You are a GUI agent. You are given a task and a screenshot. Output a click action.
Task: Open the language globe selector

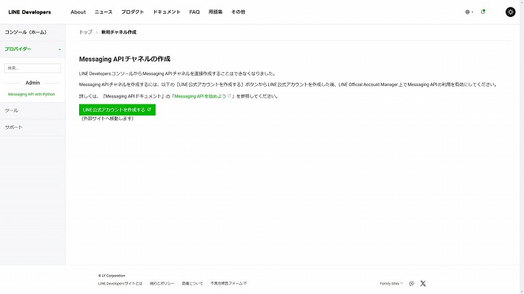point(469,12)
